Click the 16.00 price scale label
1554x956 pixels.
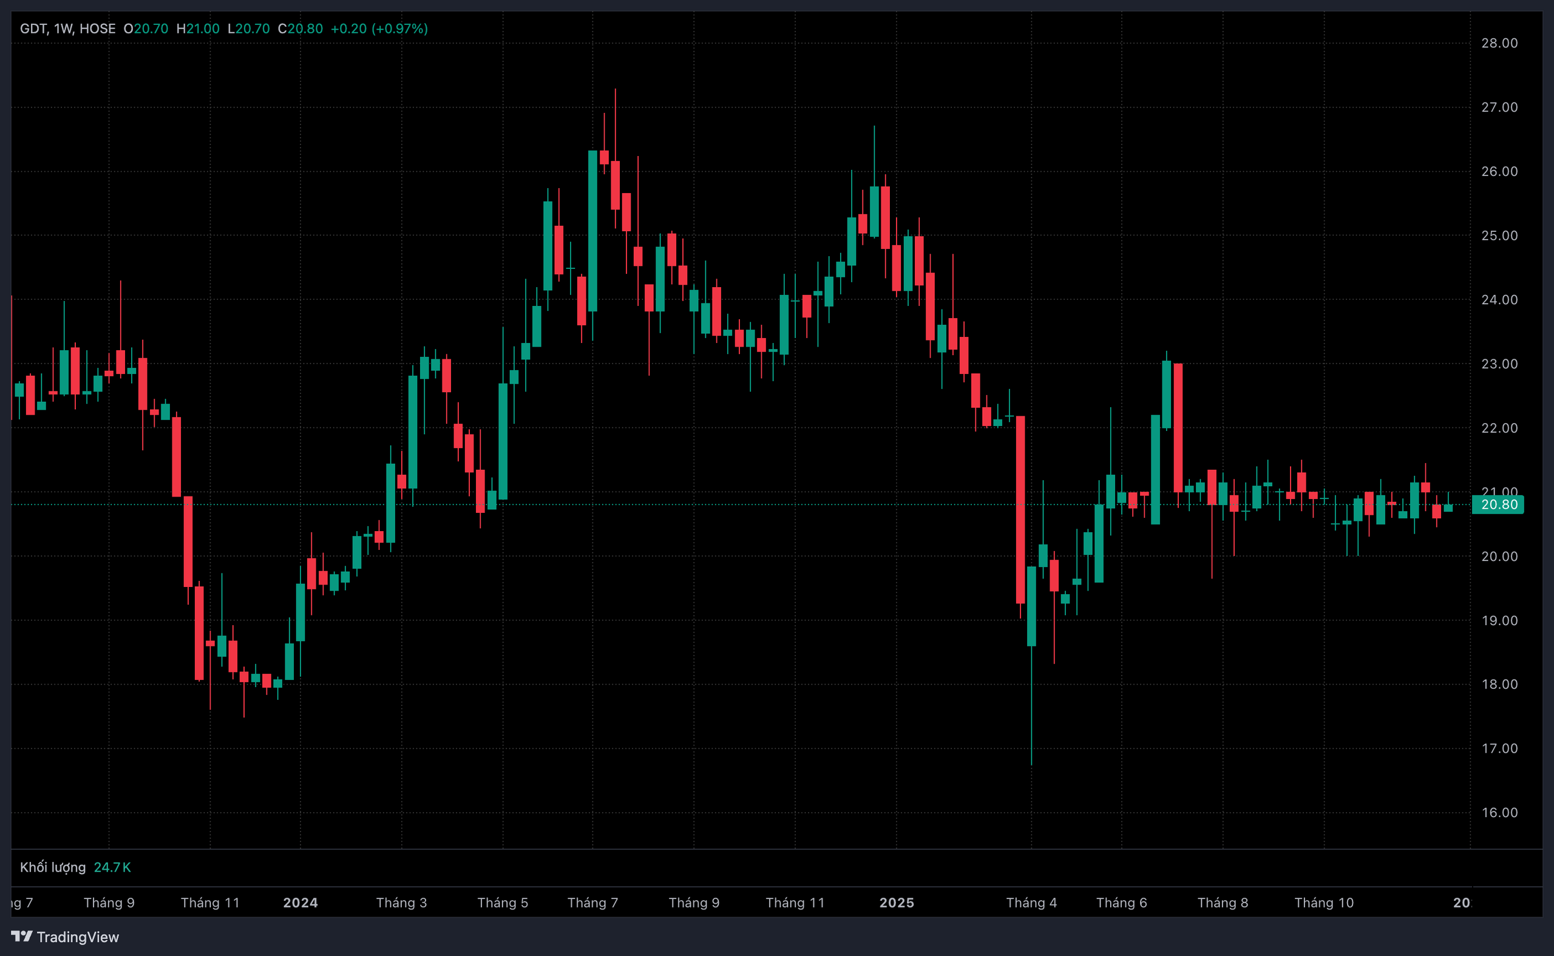(1499, 813)
